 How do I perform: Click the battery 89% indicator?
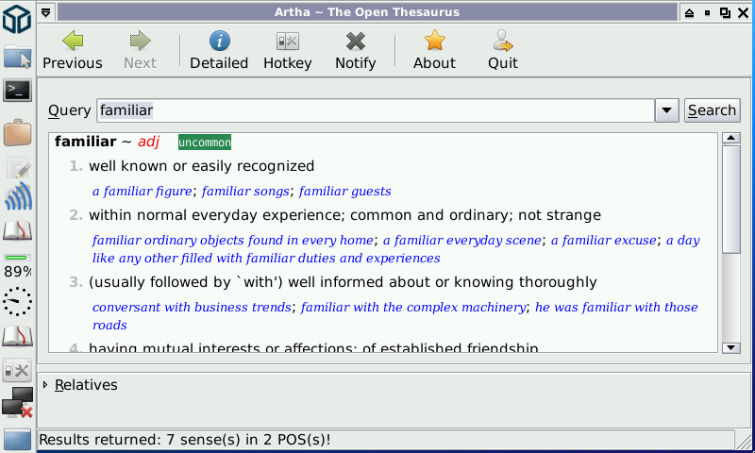tap(17, 266)
